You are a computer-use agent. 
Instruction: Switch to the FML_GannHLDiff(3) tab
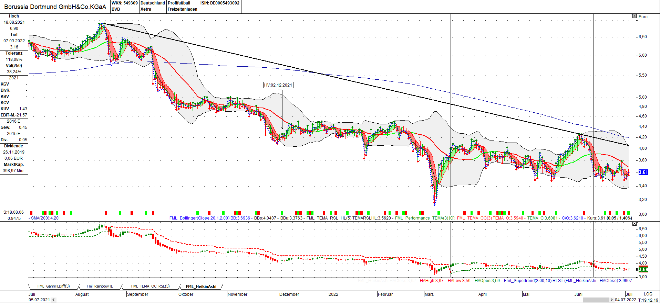point(53,287)
